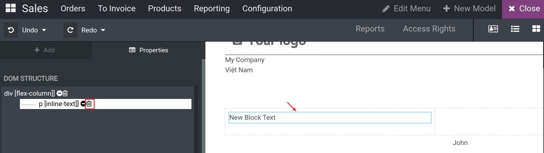Expand the Redo dropdown arrow

pos(103,30)
